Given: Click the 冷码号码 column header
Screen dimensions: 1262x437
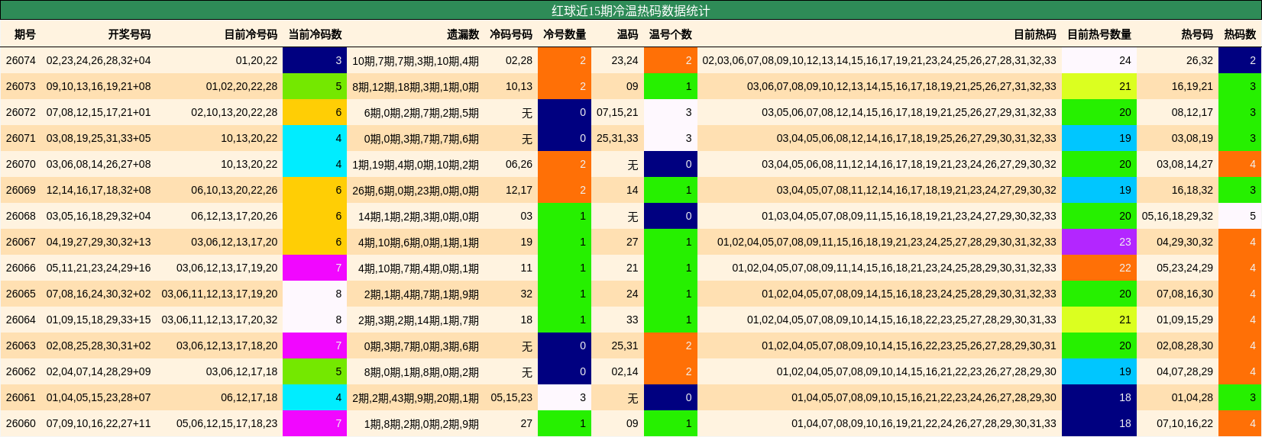Looking at the screenshot, I should pos(511,34).
